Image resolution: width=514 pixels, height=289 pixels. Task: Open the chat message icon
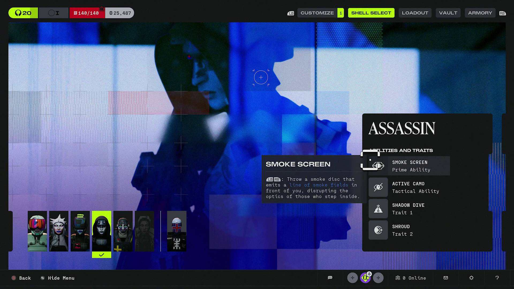pos(330,278)
